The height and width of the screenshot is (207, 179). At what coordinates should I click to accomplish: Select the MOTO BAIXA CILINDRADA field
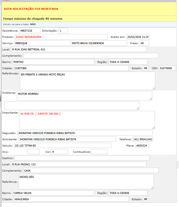pyautogui.click(x=99, y=43)
